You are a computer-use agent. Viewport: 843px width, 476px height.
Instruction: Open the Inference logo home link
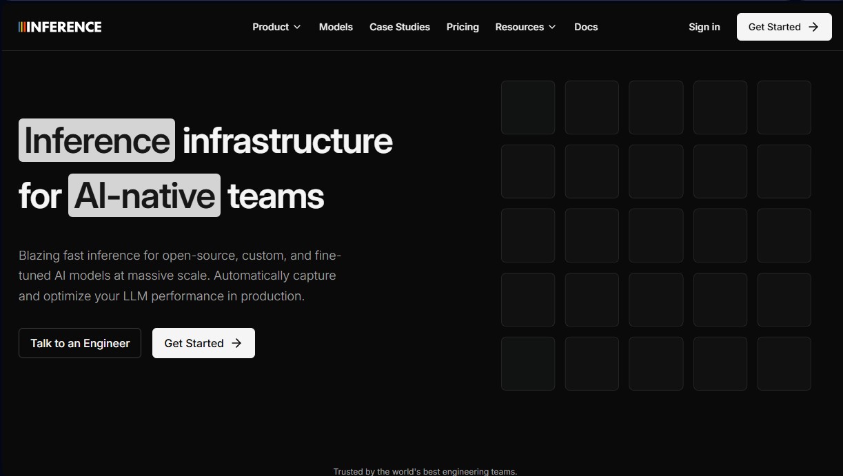tap(60, 27)
